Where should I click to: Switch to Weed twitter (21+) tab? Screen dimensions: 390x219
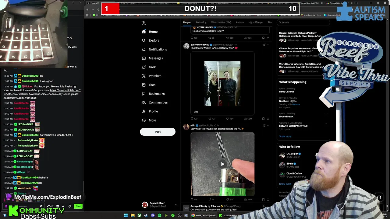221,22
